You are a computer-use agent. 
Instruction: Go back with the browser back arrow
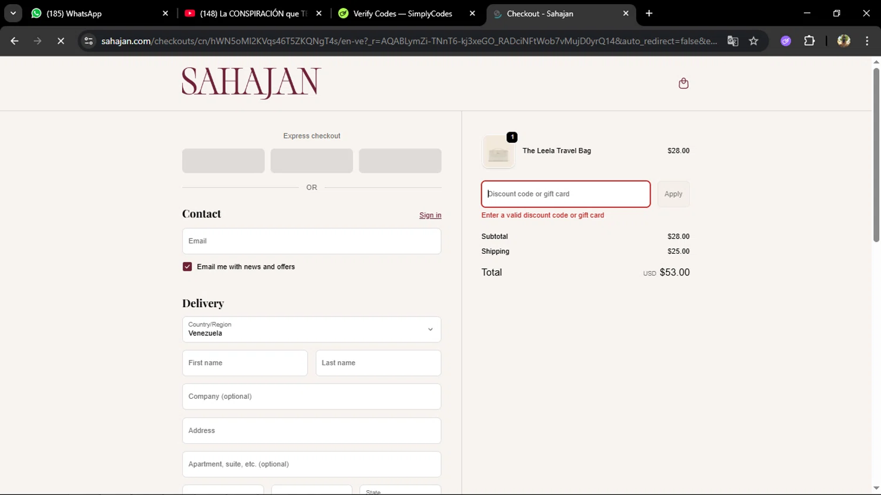click(x=15, y=41)
